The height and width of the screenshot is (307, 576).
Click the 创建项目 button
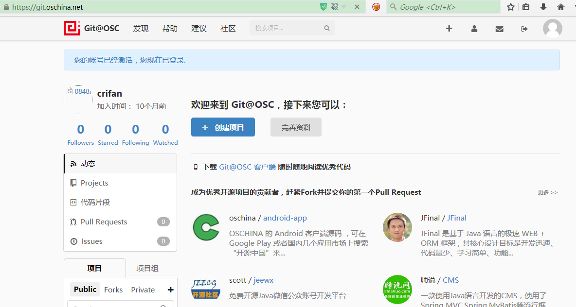pos(223,127)
